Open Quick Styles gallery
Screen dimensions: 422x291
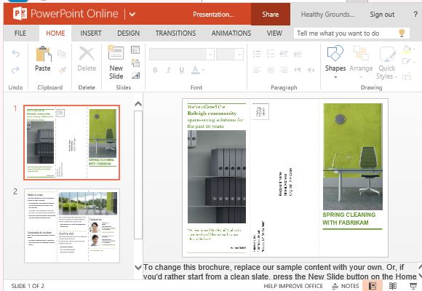click(x=387, y=63)
